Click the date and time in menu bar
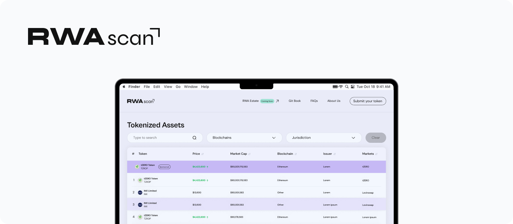 373,87
